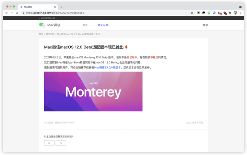Open the blue download-arrow extension icon
The width and height of the screenshot is (247, 155).
pos(198,13)
